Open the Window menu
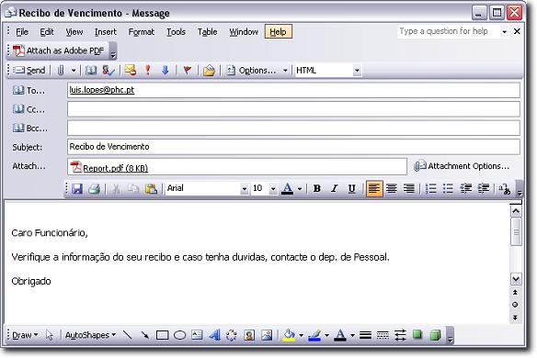 click(x=244, y=32)
